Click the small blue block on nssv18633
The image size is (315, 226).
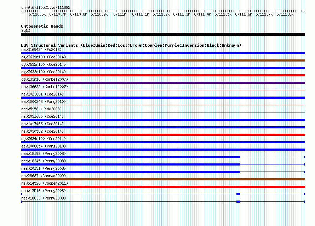[x=238, y=202]
